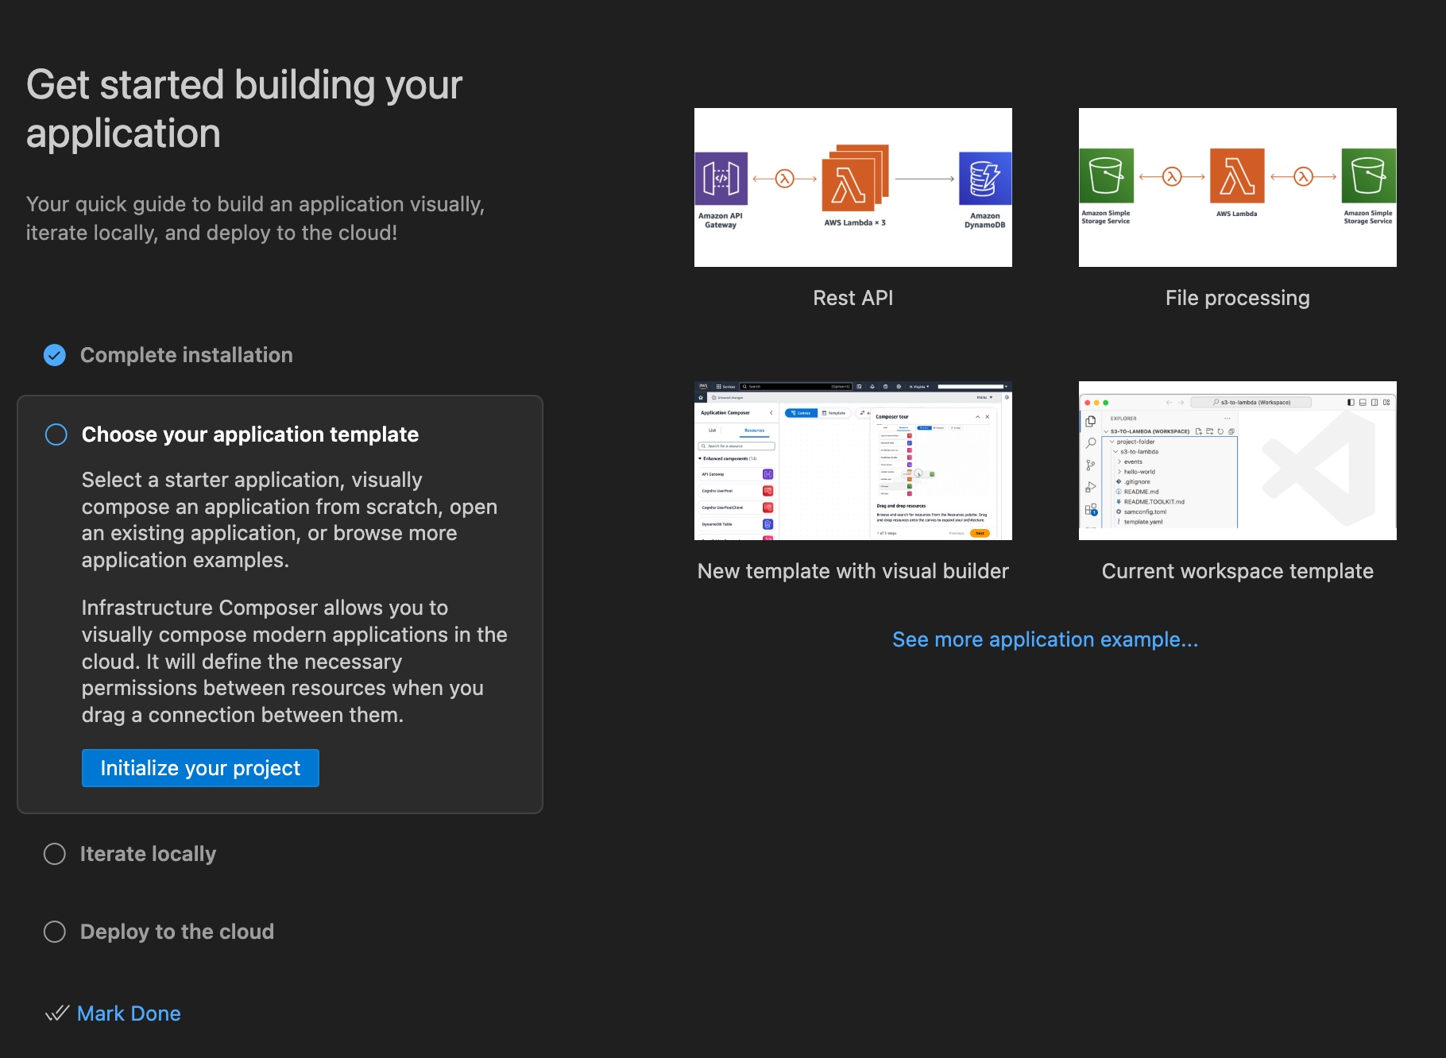The image size is (1446, 1058).
Task: Collapse the Enhanced components section in builder preview
Action: coord(700,459)
